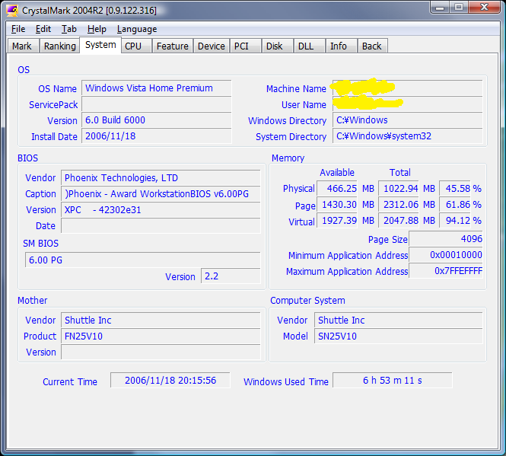The image size is (506, 456).
Task: Click Maximum Application Address value 0x7FFEFFFF
Action: (446, 271)
